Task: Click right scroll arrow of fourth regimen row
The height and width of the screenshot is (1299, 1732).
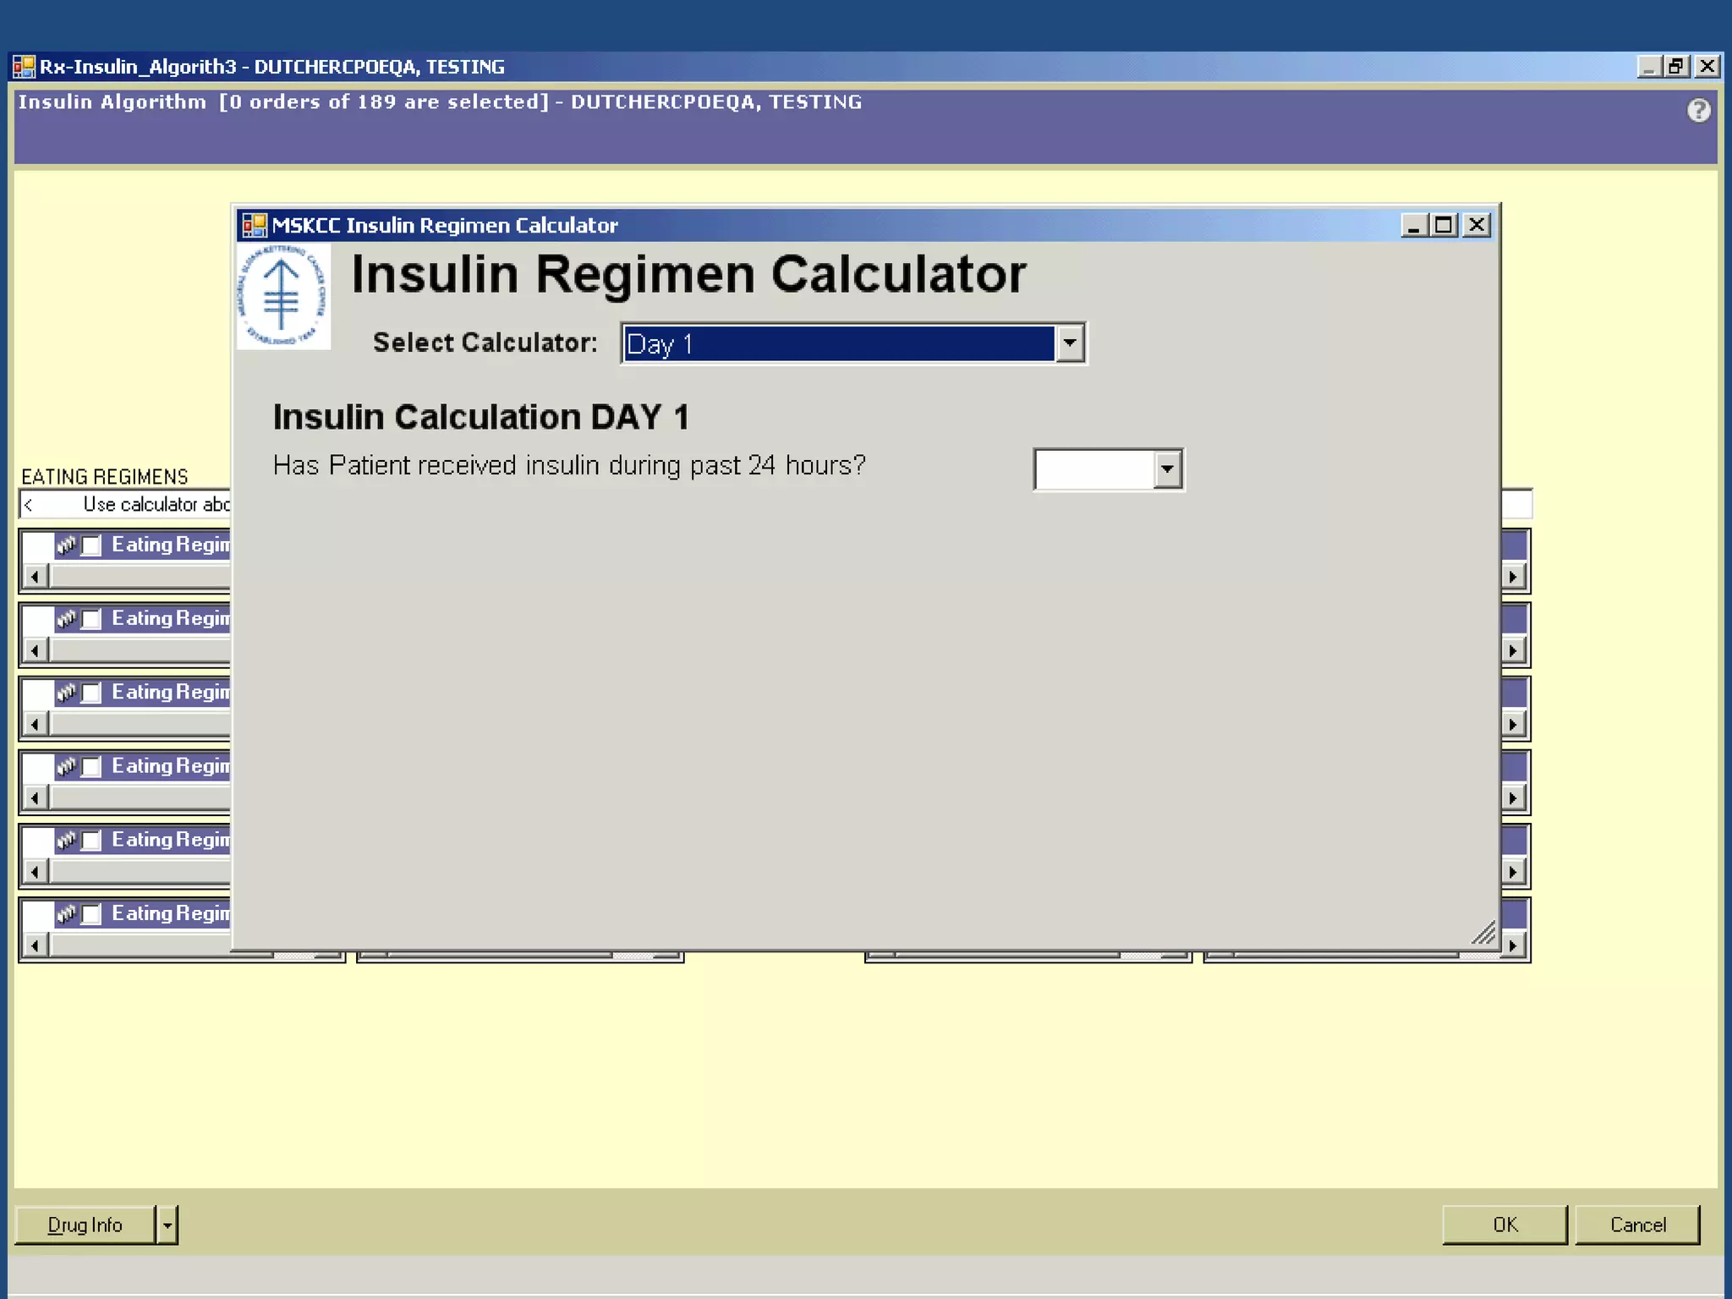Action: point(1513,797)
